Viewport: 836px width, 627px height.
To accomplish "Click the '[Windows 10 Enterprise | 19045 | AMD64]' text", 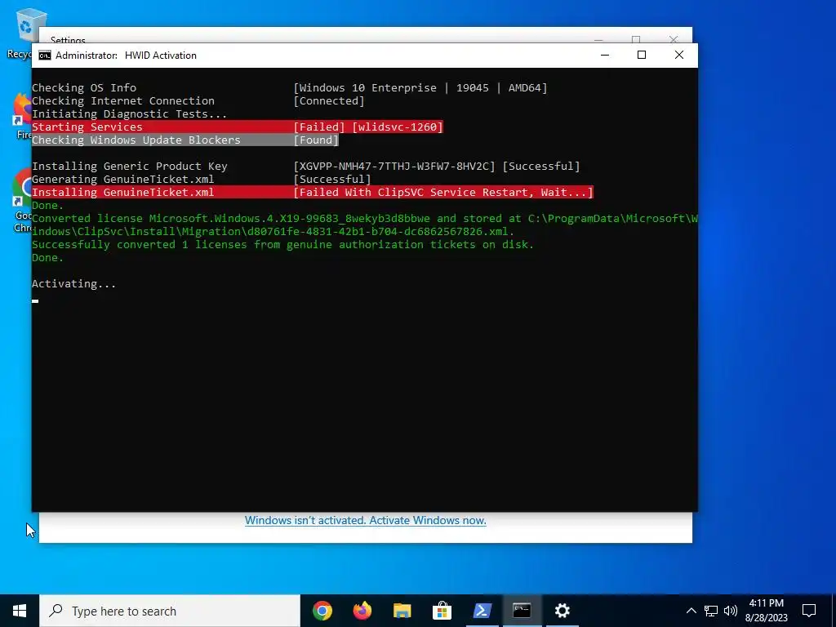I will coord(420,88).
